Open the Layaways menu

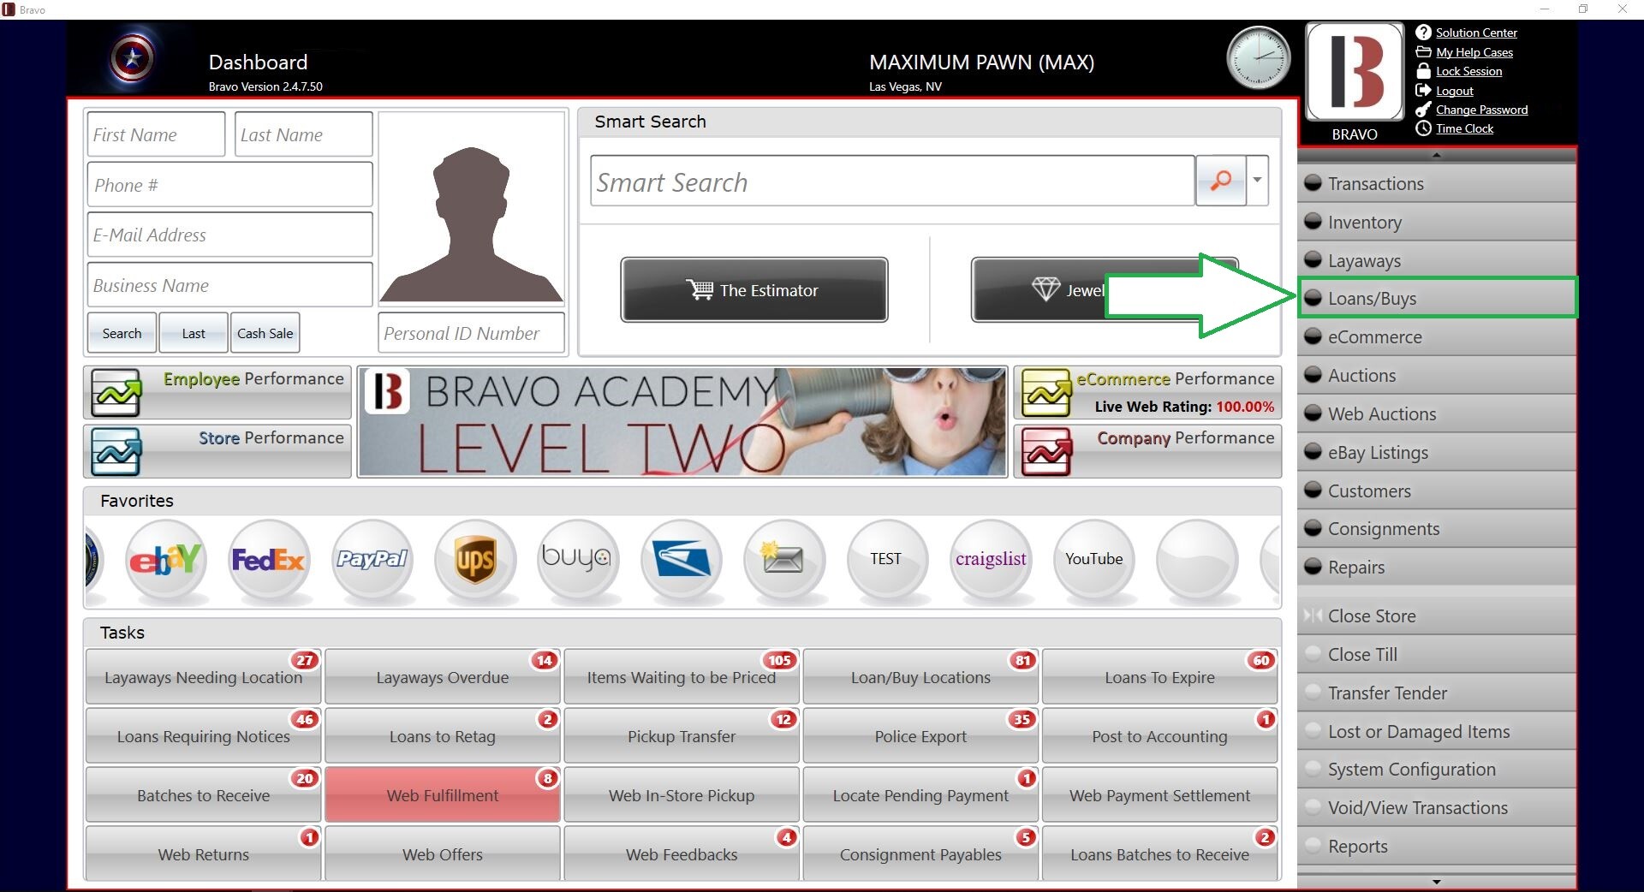pos(1437,260)
